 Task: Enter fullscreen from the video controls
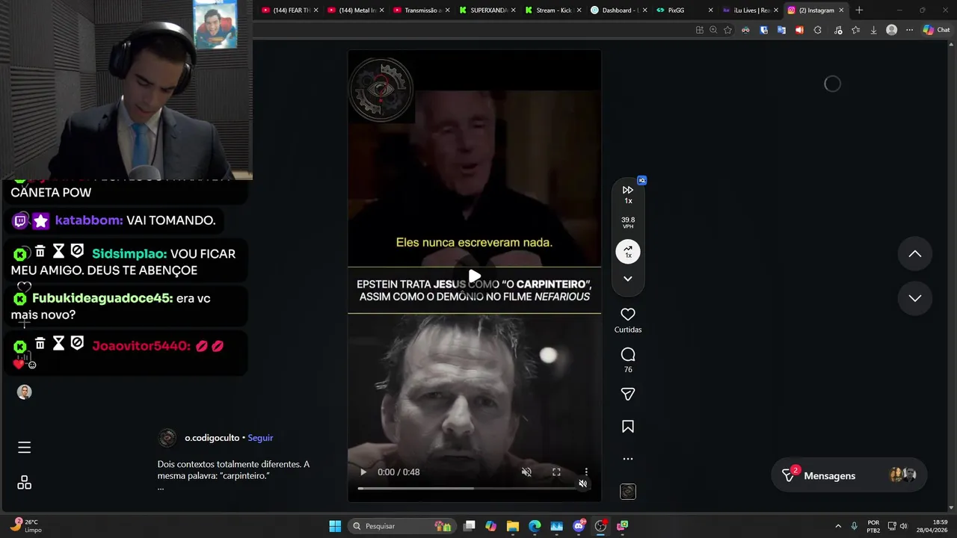[556, 471]
